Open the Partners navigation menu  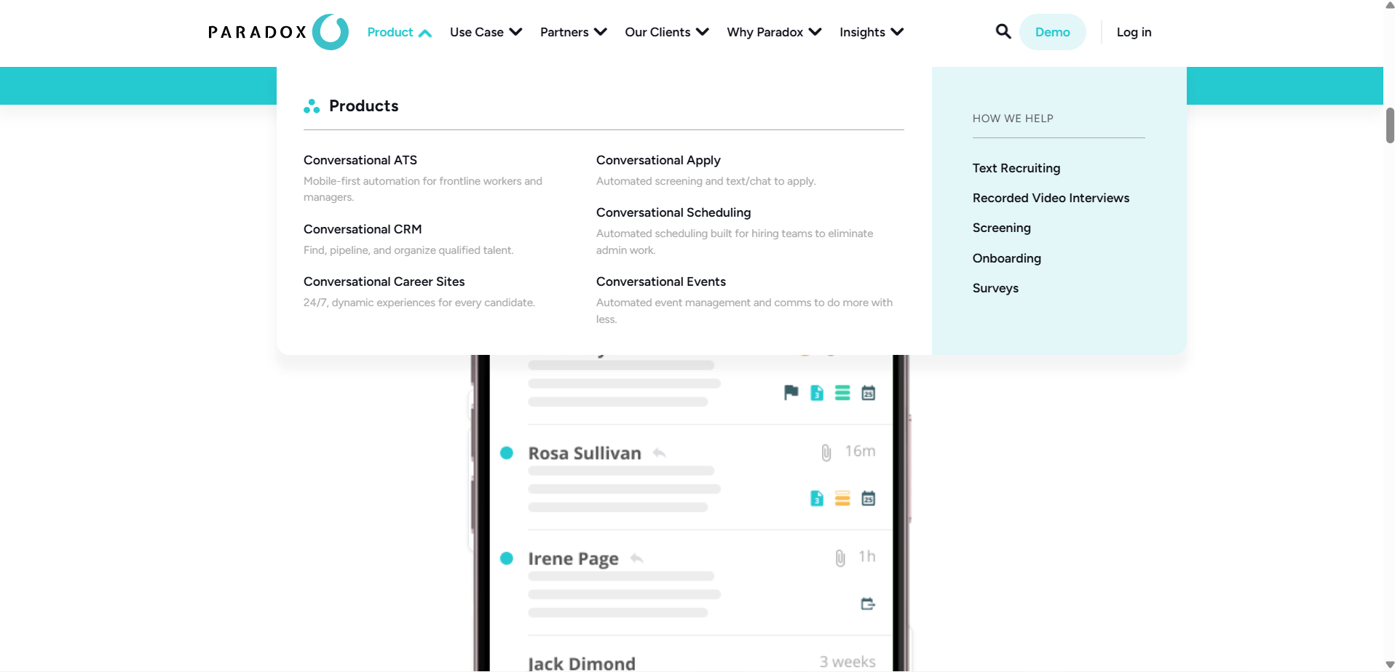click(x=573, y=32)
